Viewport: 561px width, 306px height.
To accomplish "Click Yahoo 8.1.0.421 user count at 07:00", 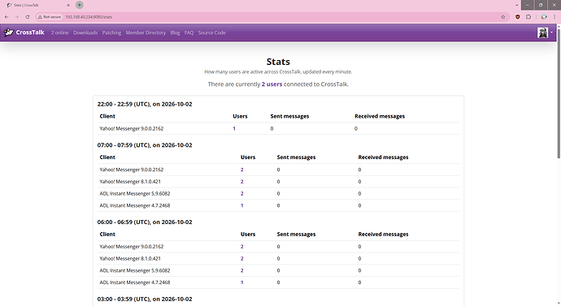I will point(241,181).
